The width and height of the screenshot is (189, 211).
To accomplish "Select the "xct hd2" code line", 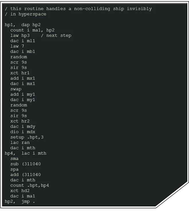I will (20, 191).
